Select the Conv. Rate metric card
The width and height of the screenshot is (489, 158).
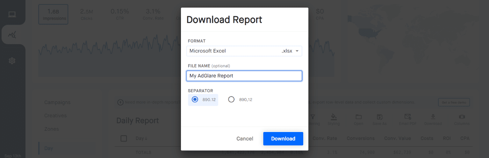153,15
